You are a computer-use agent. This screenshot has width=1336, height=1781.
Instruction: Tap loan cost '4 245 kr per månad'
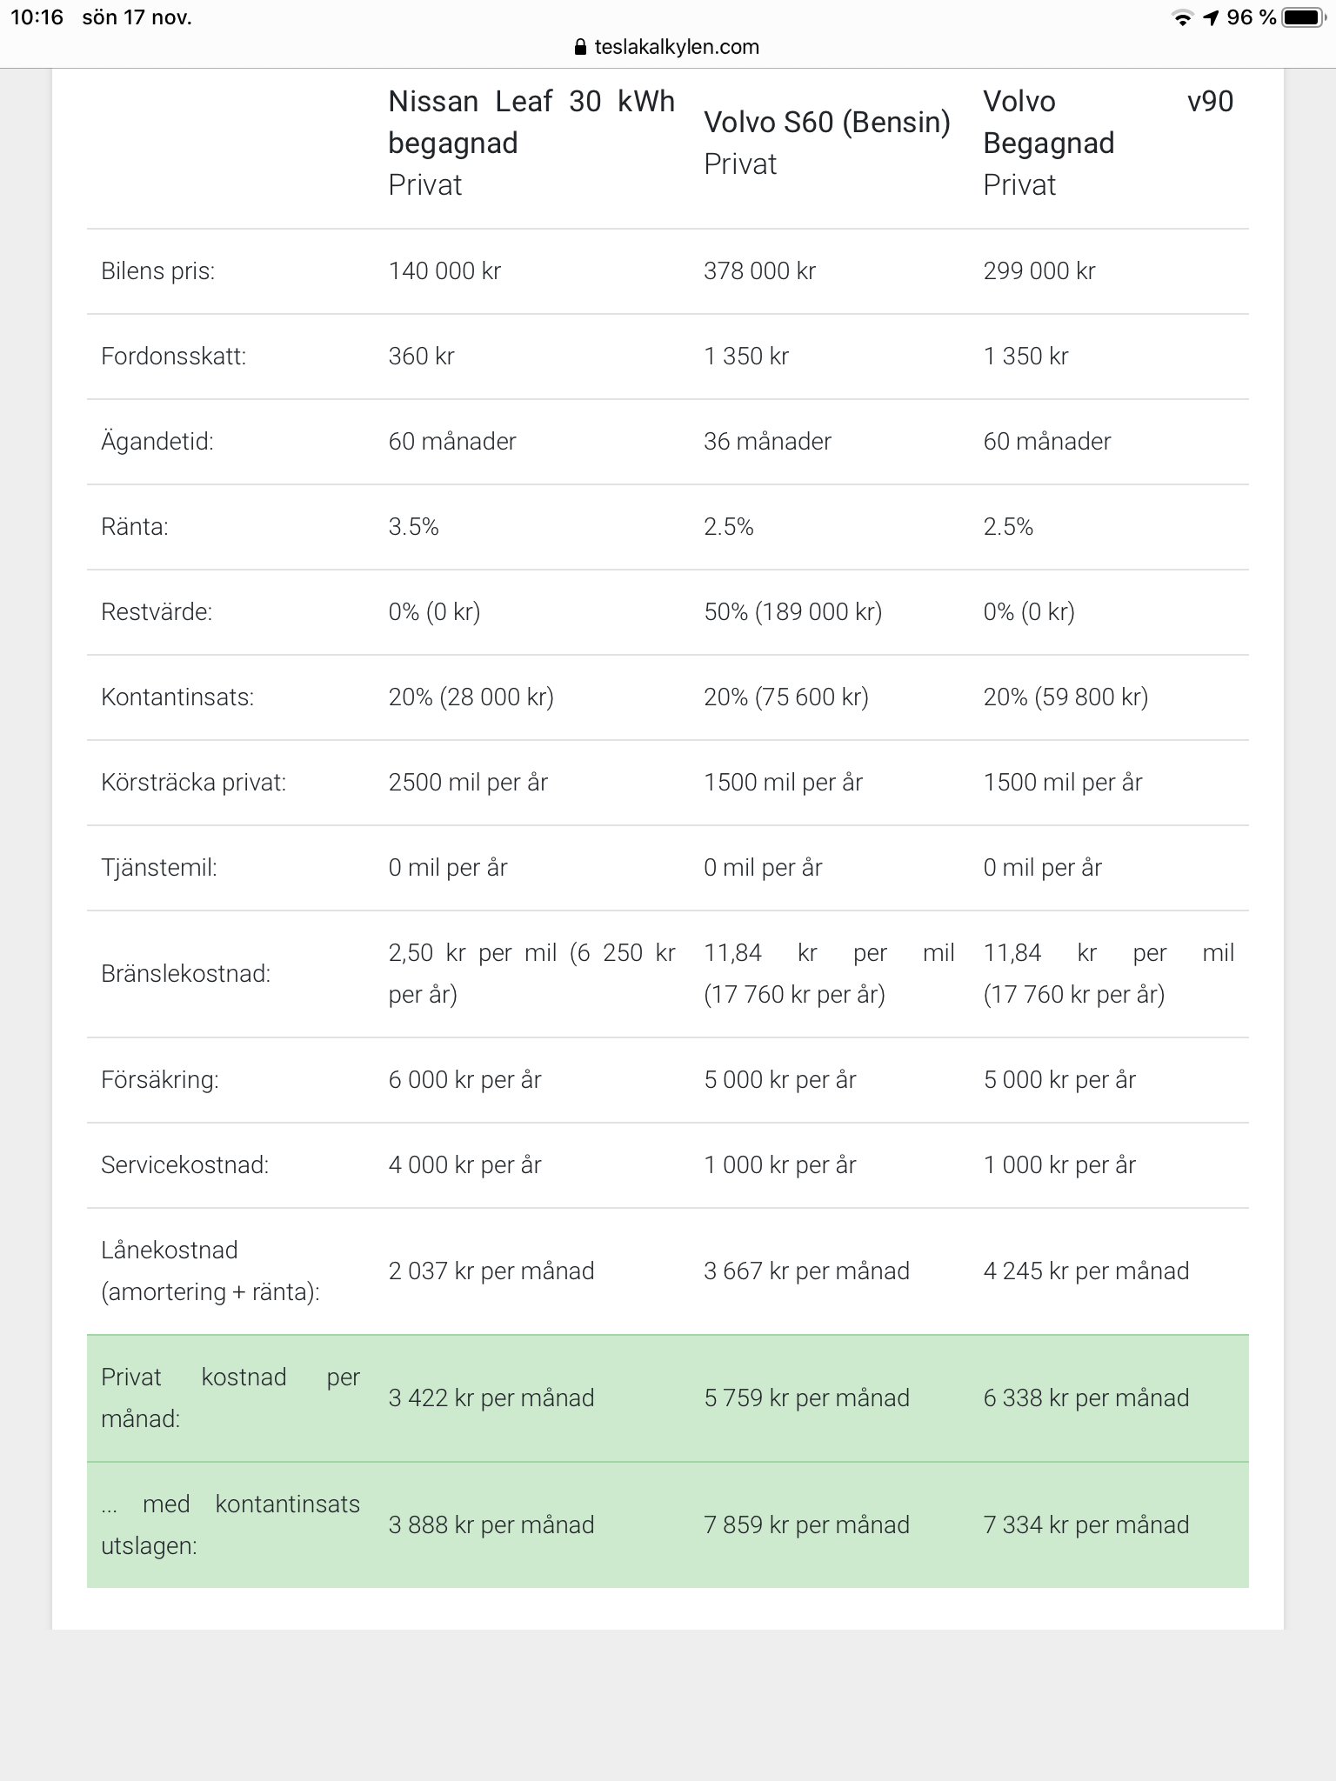[1085, 1271]
